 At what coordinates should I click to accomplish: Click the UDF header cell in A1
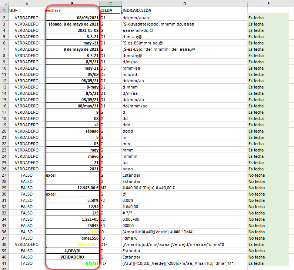[x=27, y=10]
